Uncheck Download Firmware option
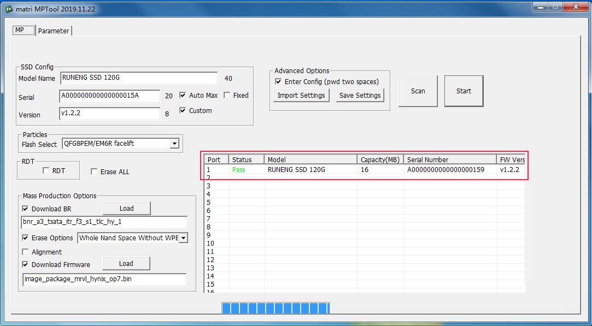This screenshot has height=326, width=592. (x=25, y=264)
